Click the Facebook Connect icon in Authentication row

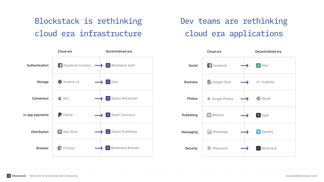(x=60, y=65)
